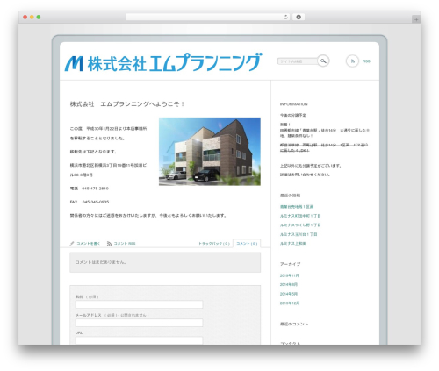Click the browser address bar
This screenshot has height=371, width=439.
[x=208, y=17]
